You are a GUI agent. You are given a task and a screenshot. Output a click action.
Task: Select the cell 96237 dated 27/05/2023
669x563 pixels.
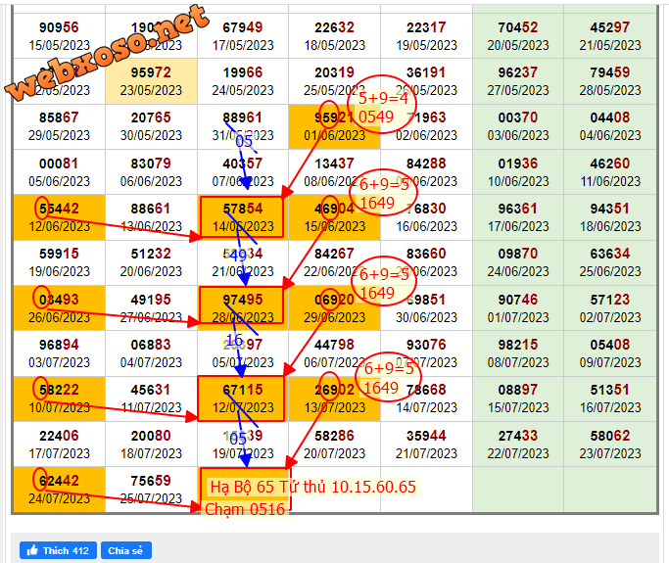[518, 81]
